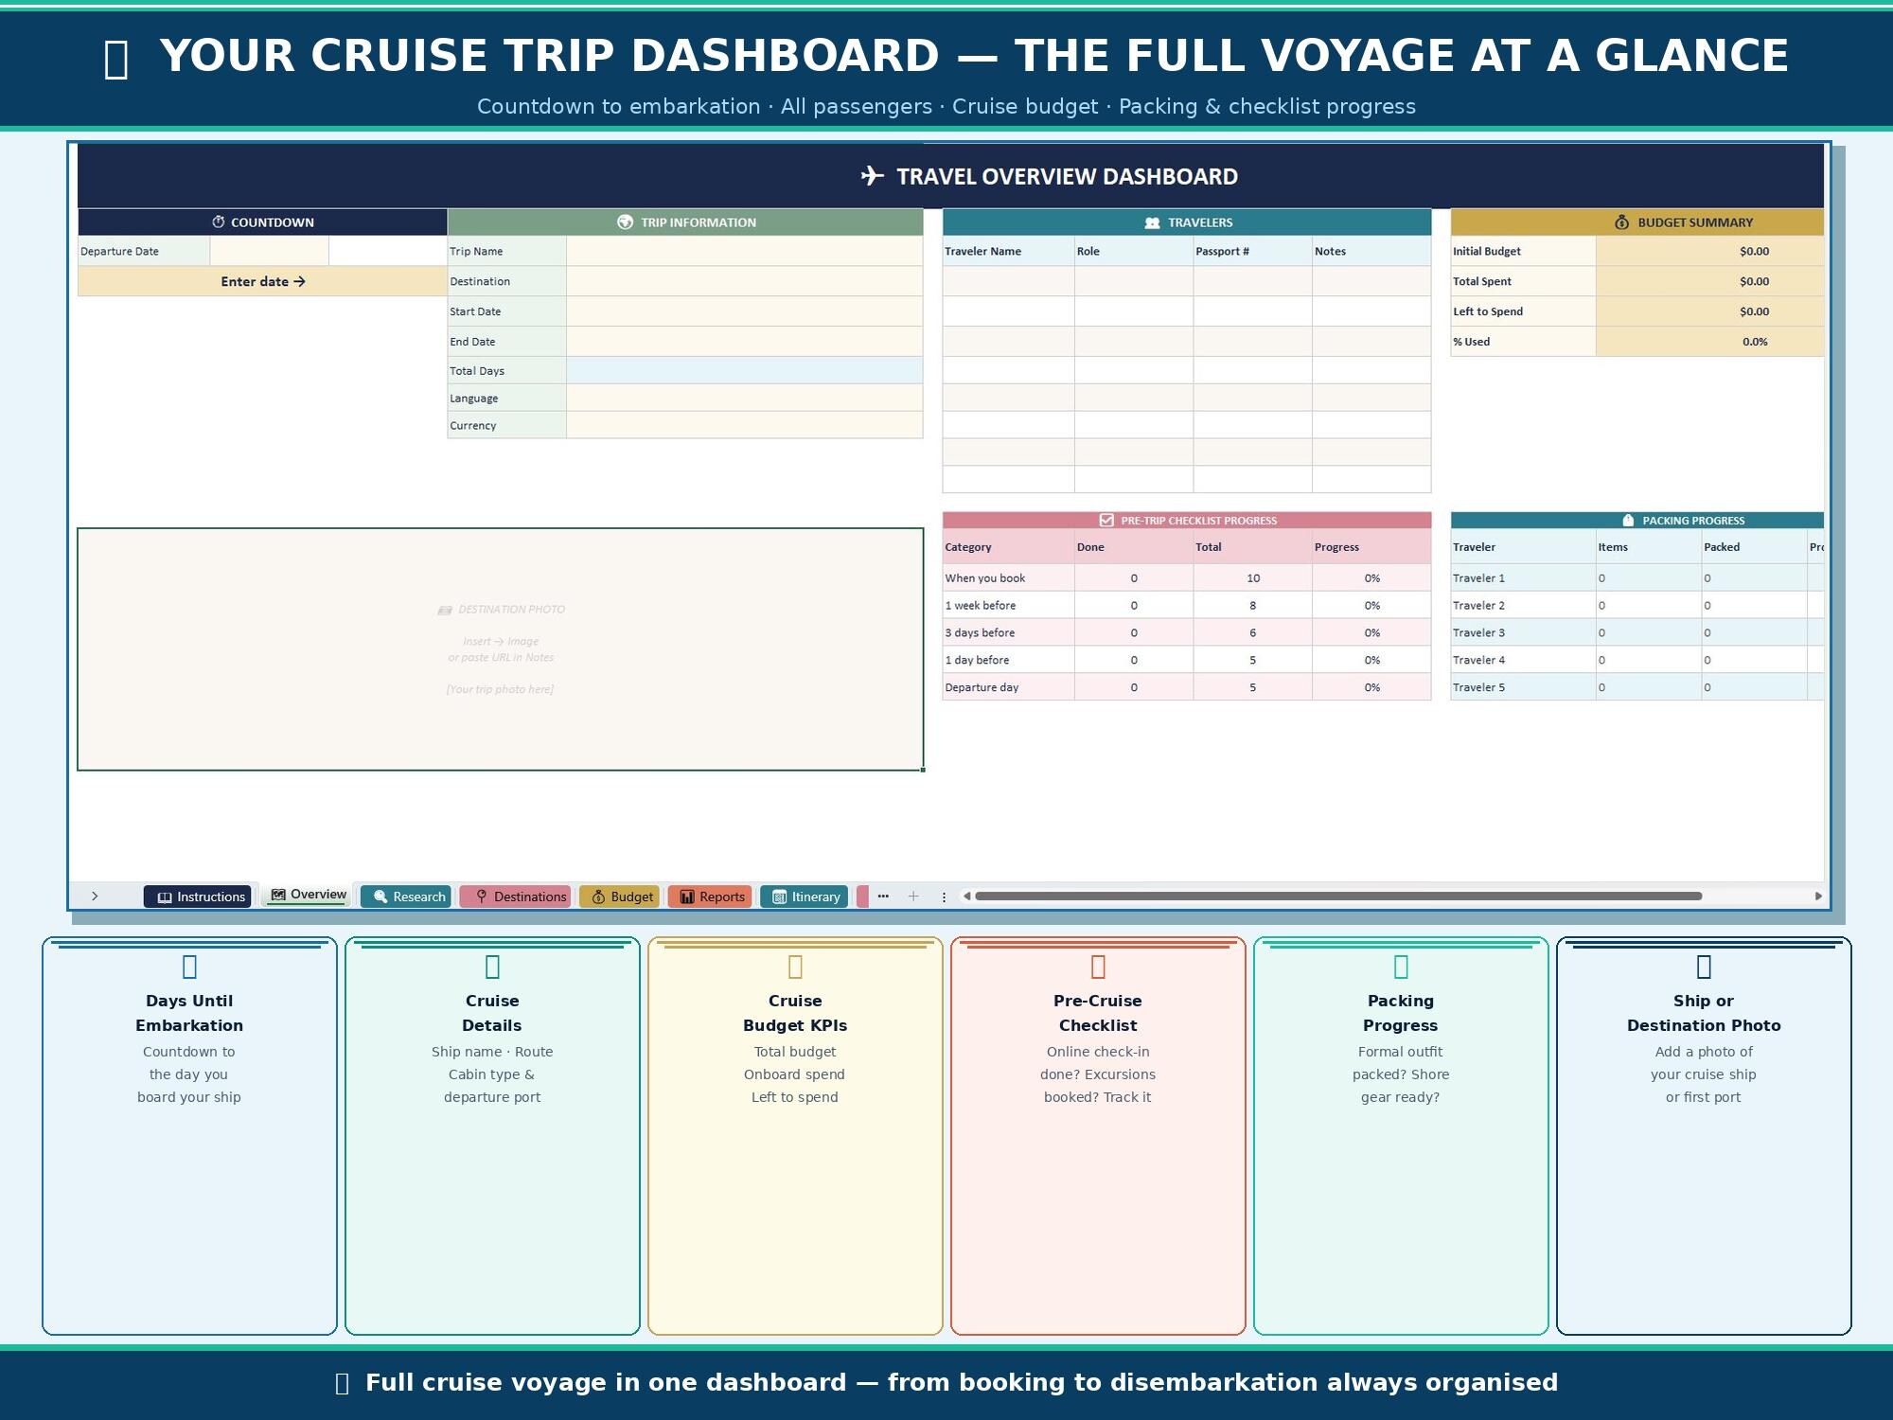Show more sheets via the ellipsis icon

coord(883,896)
